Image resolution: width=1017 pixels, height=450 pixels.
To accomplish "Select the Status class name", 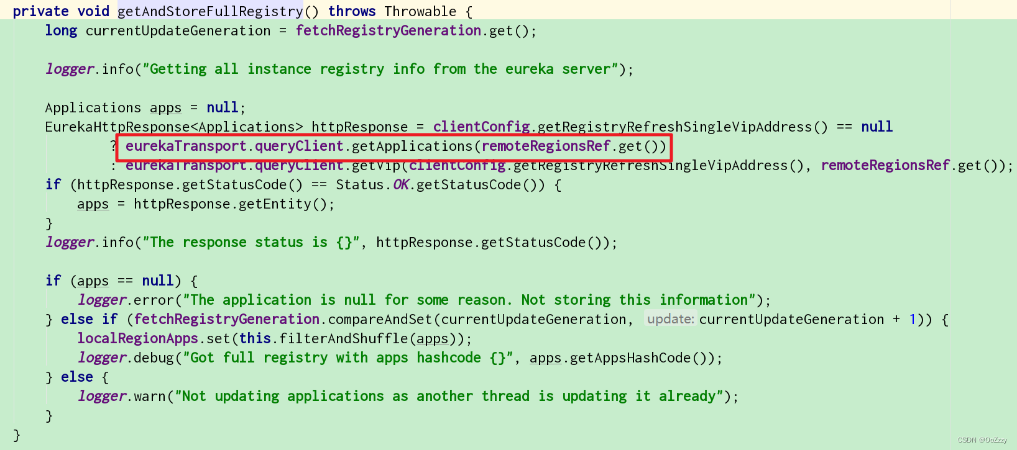I will 360,184.
